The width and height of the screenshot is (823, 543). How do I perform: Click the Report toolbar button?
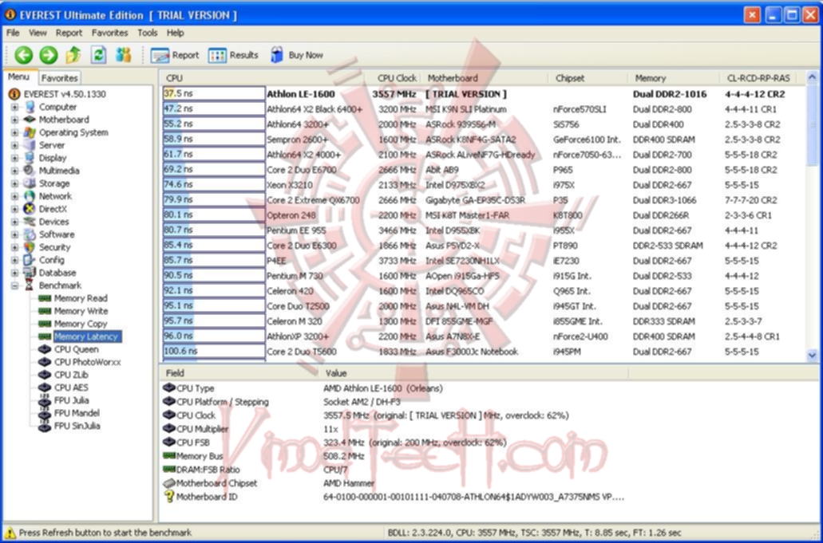[175, 55]
